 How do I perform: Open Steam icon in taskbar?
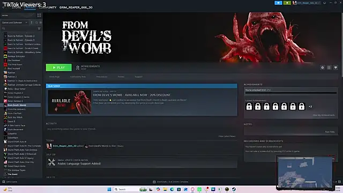coord(234,189)
